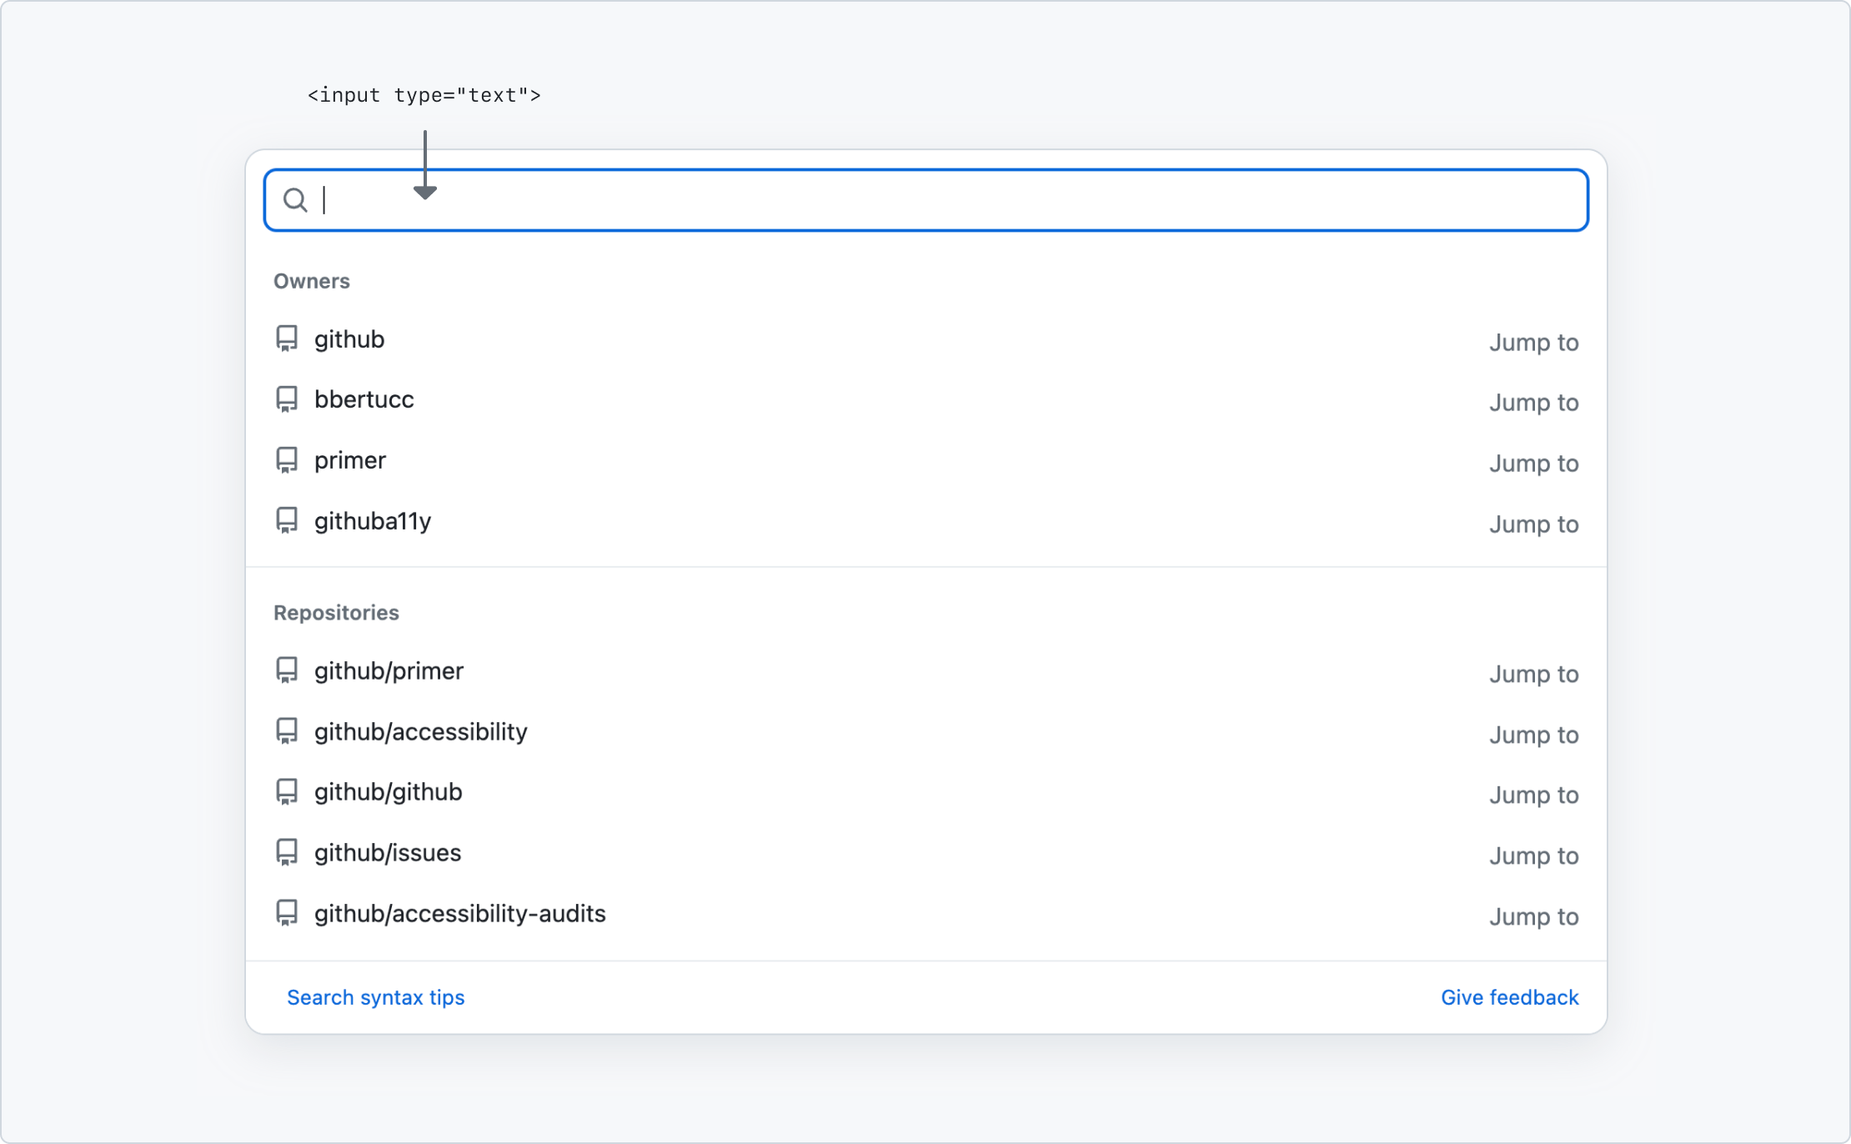The image size is (1851, 1144).
Task: Open Search syntax tips link
Action: click(375, 997)
